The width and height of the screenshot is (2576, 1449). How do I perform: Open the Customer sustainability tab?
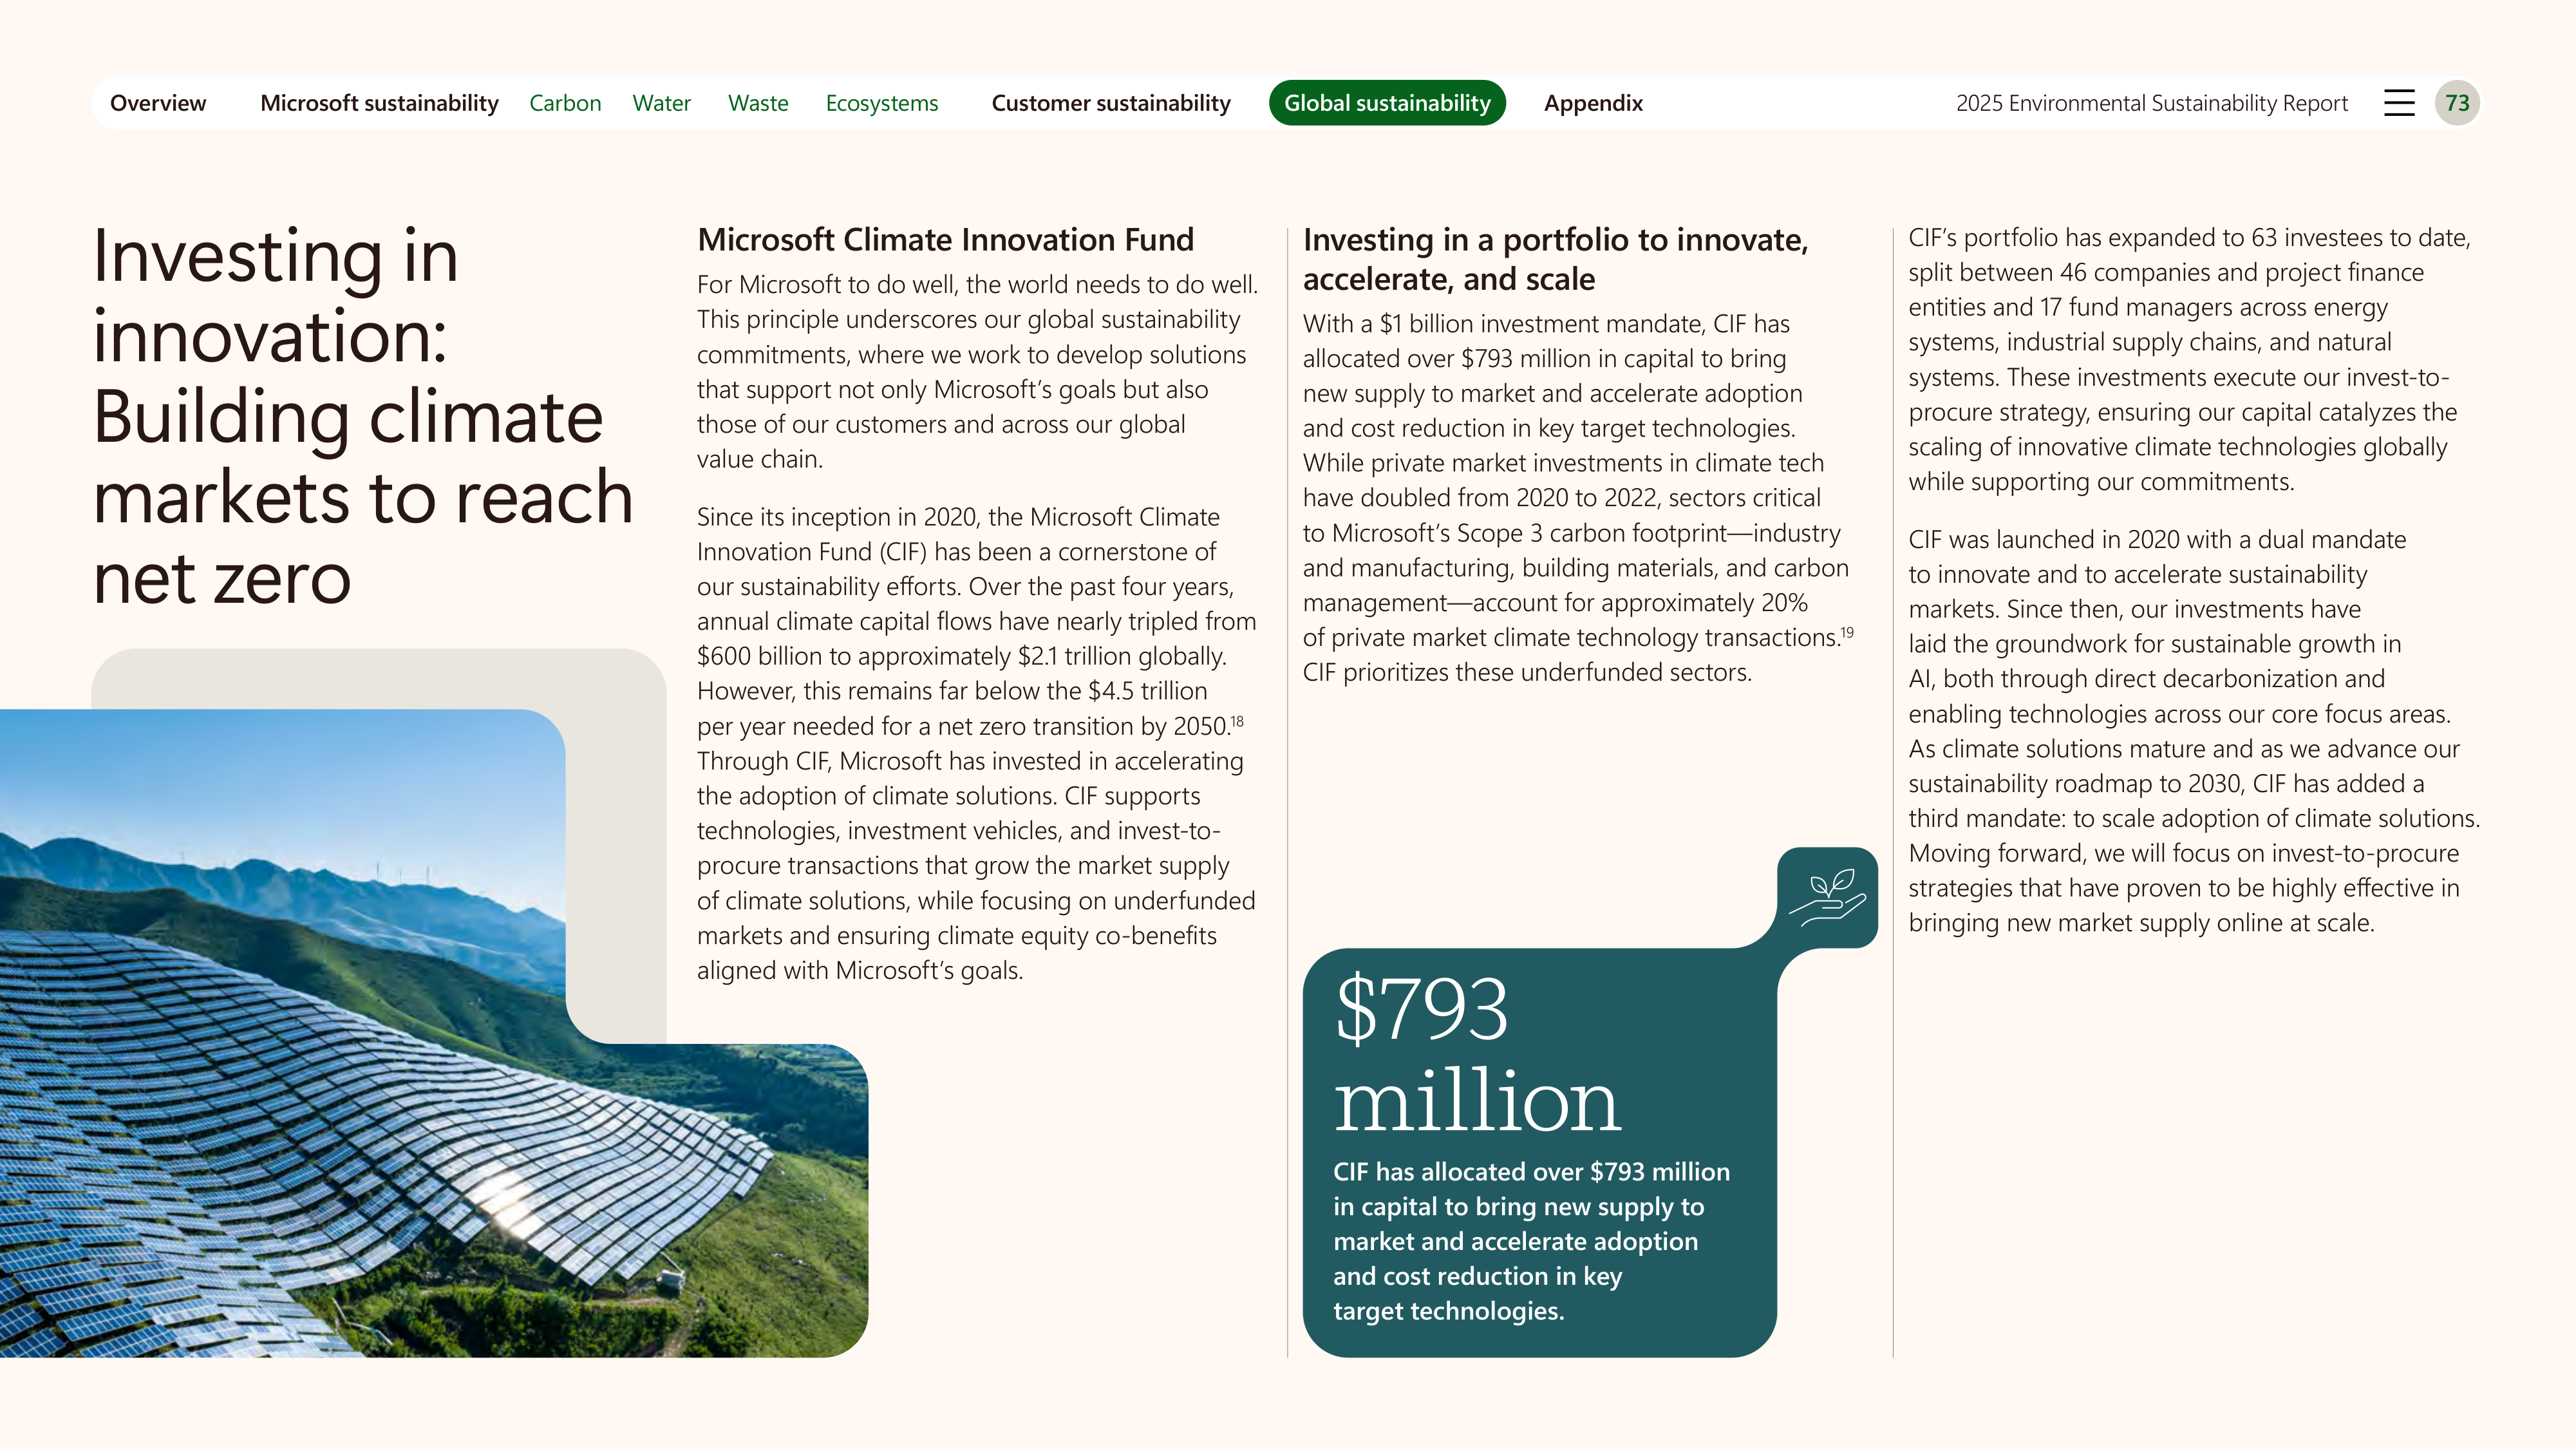click(x=1111, y=103)
